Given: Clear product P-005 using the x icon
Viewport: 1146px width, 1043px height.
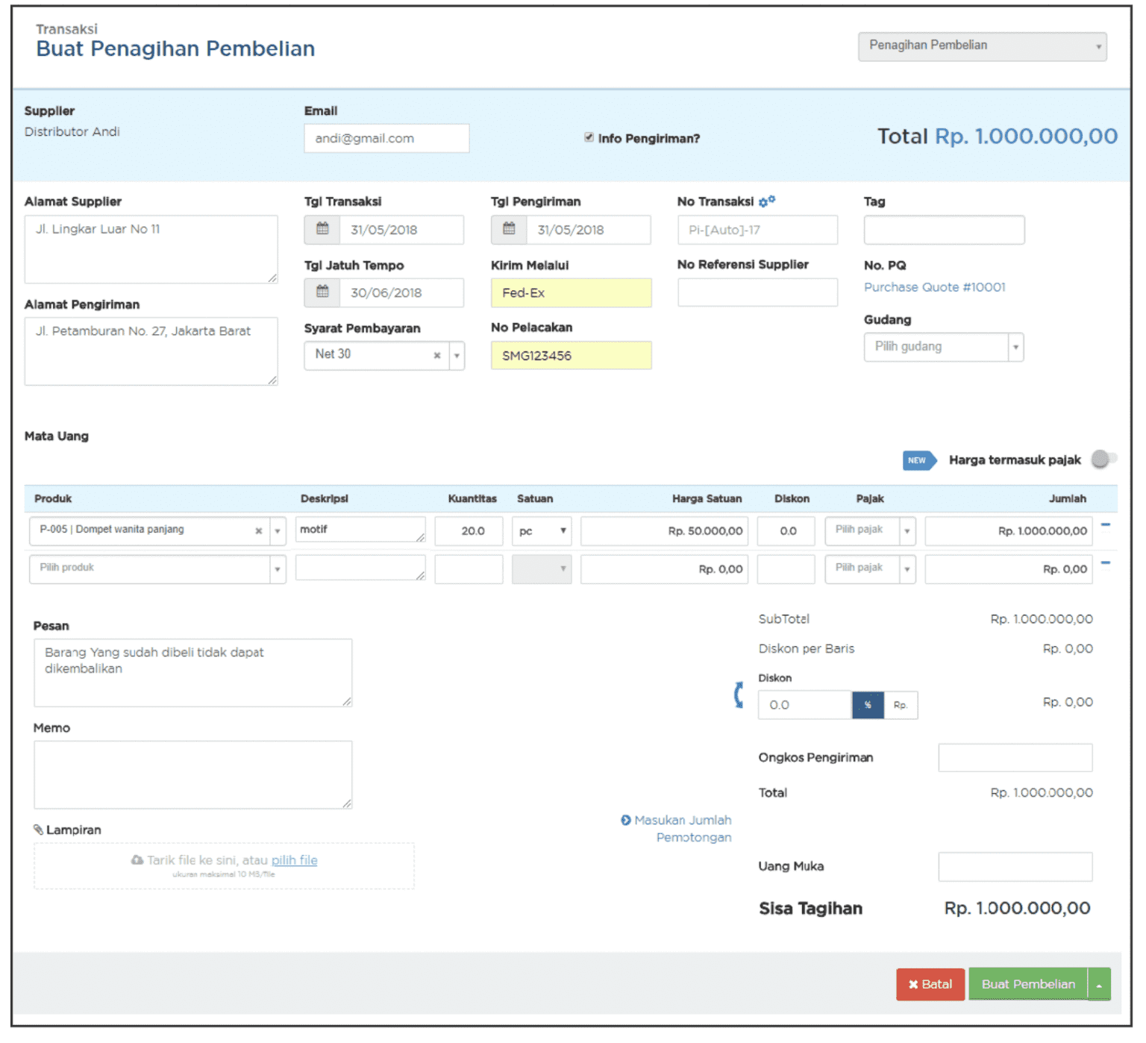Looking at the screenshot, I should coord(260,530).
